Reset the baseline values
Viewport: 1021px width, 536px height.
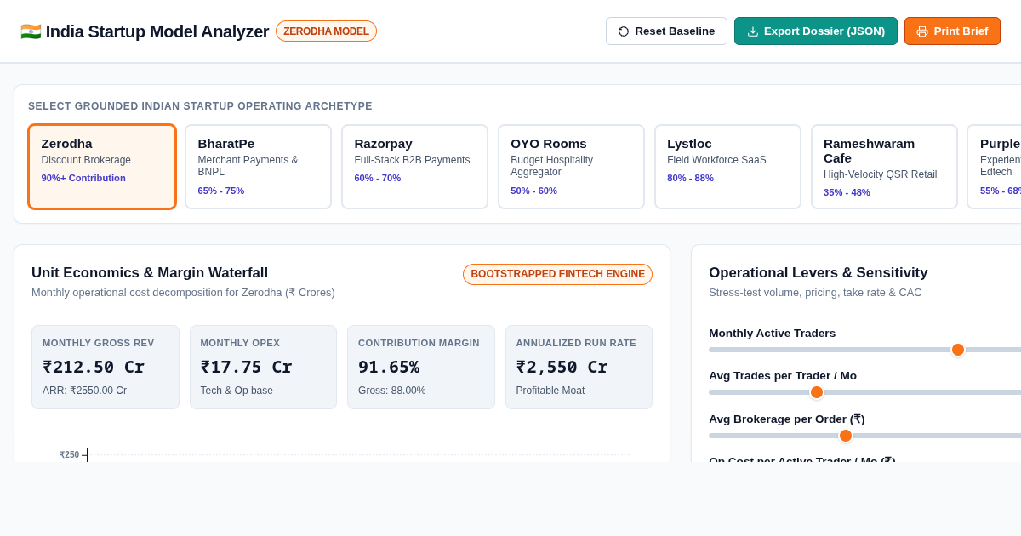pyautogui.click(x=666, y=31)
